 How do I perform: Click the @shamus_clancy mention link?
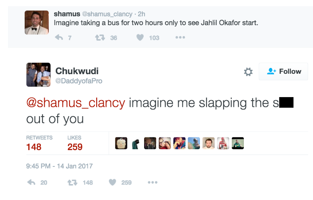pyautogui.click(x=75, y=103)
